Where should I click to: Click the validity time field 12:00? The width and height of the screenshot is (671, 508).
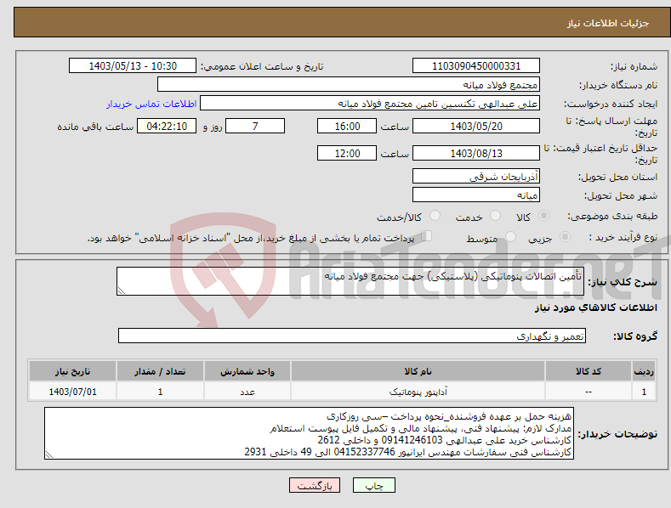point(347,153)
